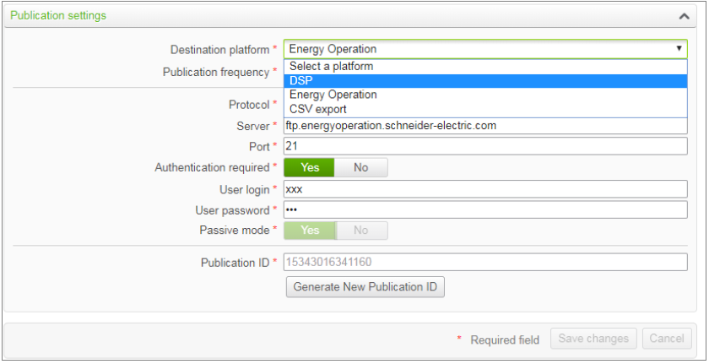Cancel the publication settings changes
Screen dimensions: 709x364
tap(667, 338)
